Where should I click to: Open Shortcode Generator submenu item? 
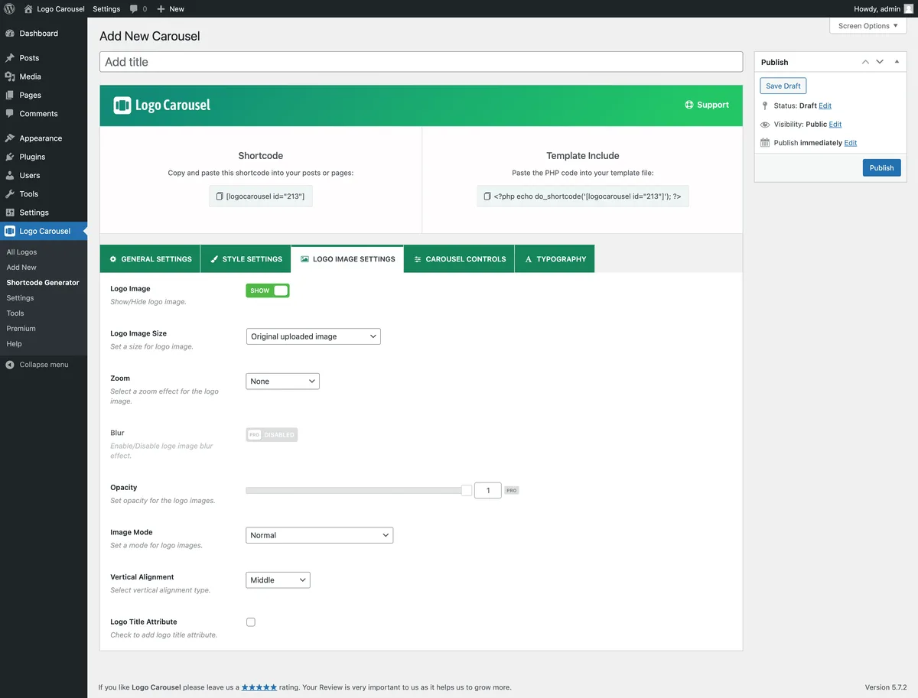44,283
